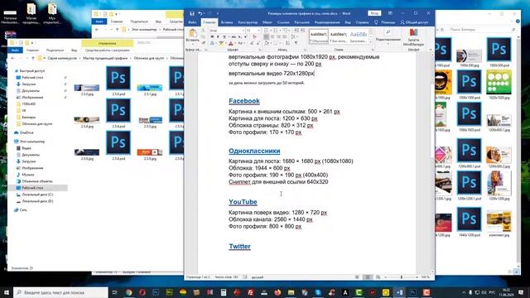Toggle Bold formatting in Word
Screen dimensions: 530x298
(212, 36)
